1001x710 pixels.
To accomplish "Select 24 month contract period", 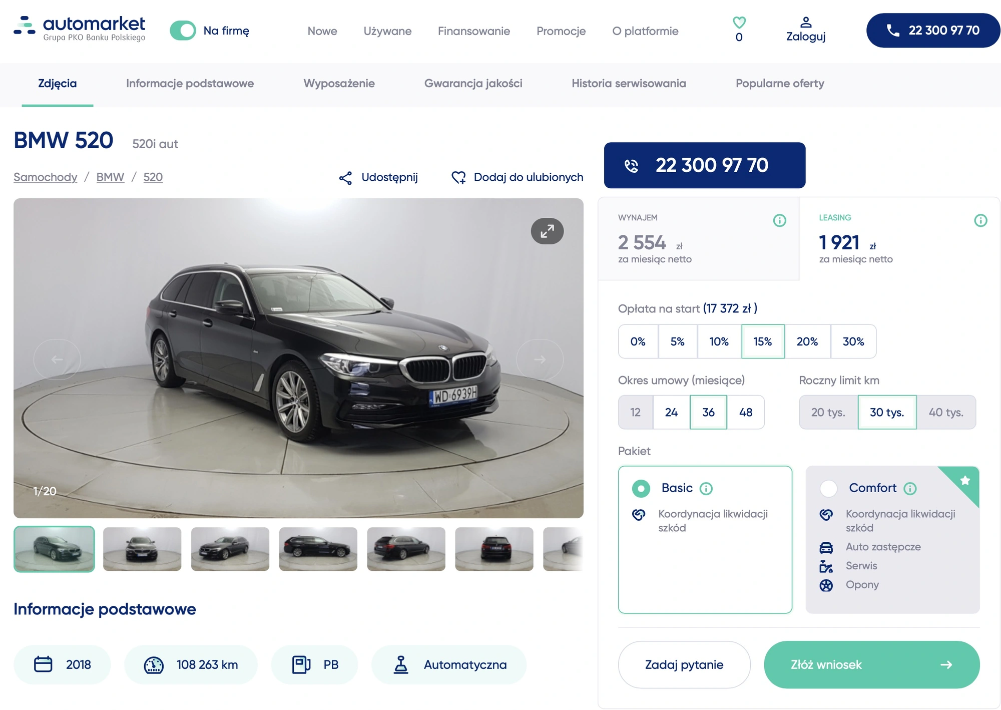I will tap(671, 412).
